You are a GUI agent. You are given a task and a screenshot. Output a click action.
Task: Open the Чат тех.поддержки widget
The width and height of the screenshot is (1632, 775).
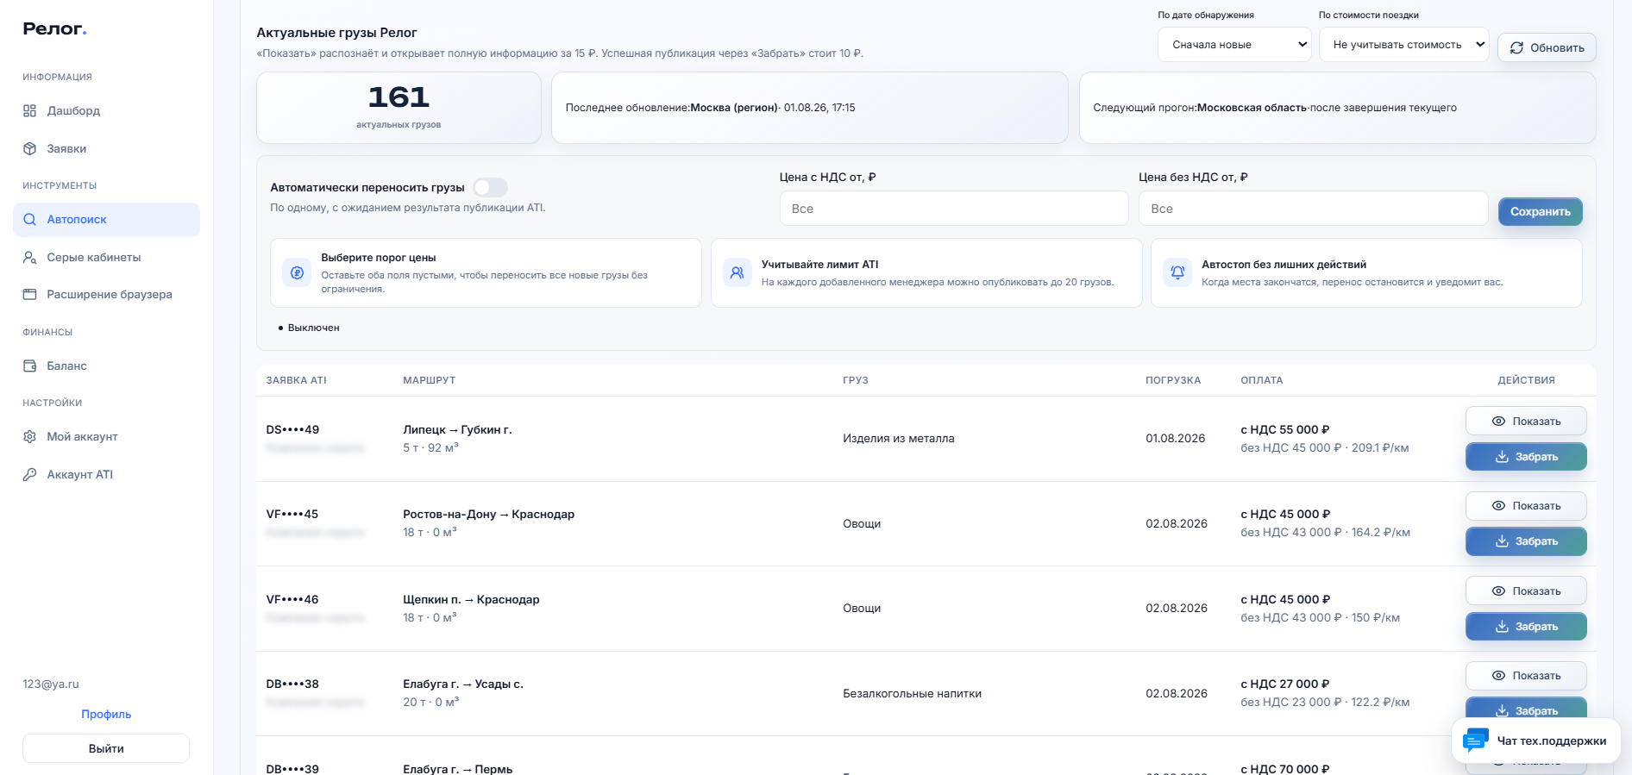point(1535,741)
